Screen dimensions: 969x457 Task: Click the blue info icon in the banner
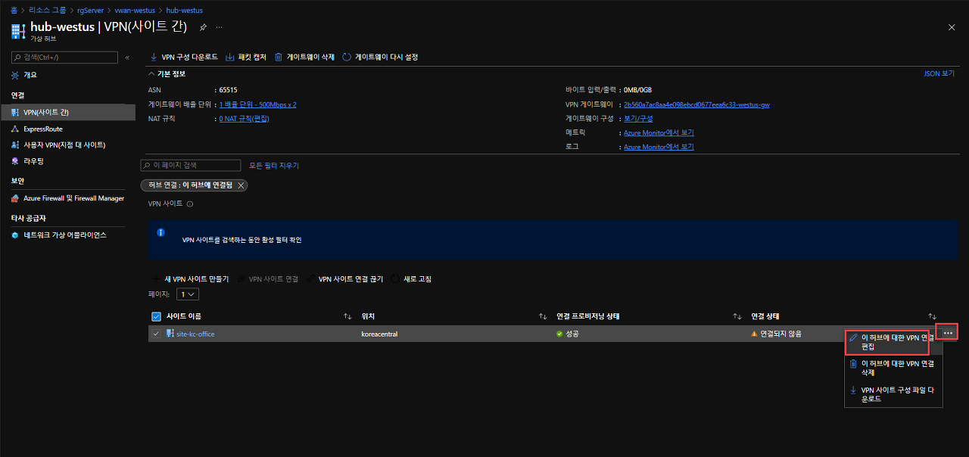pos(160,233)
